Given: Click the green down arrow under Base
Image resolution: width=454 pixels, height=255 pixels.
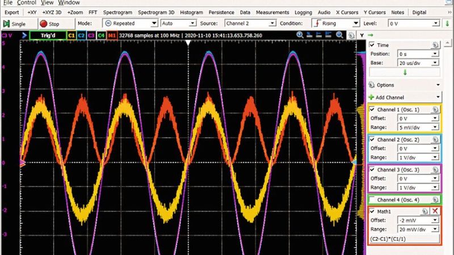Looking at the screenshot, I should (x=405, y=73).
